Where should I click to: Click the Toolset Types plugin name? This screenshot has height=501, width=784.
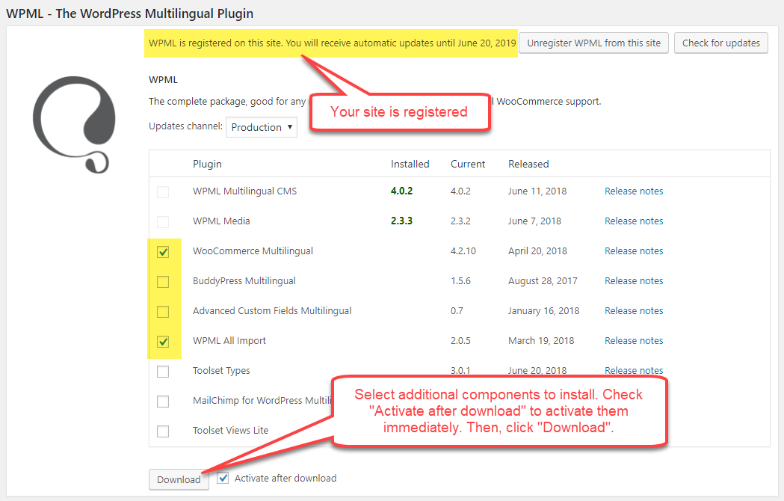(x=221, y=371)
